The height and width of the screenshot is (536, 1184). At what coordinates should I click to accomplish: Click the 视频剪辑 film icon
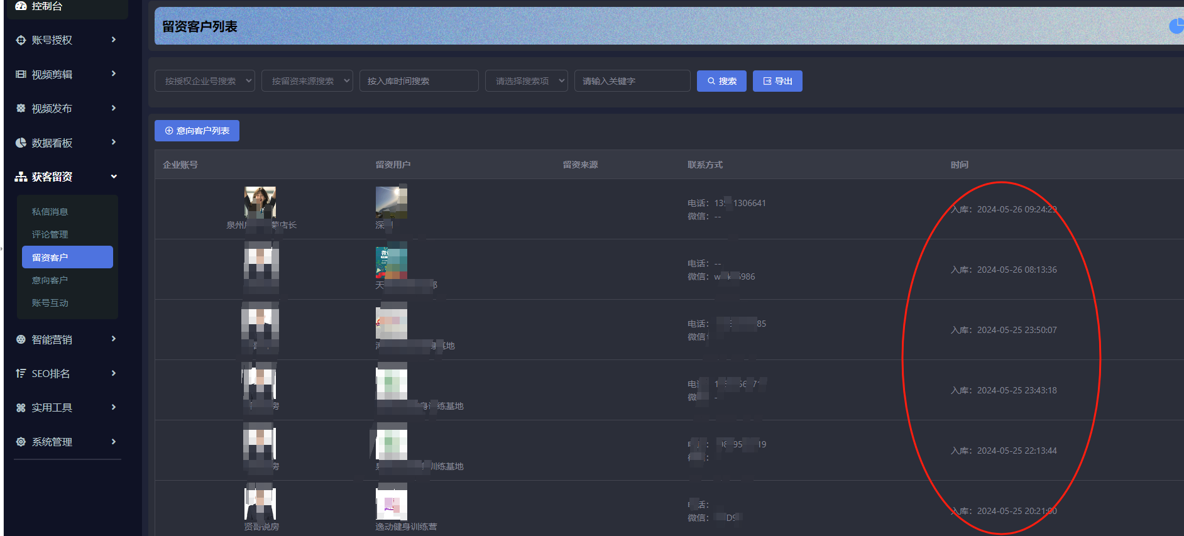click(21, 74)
